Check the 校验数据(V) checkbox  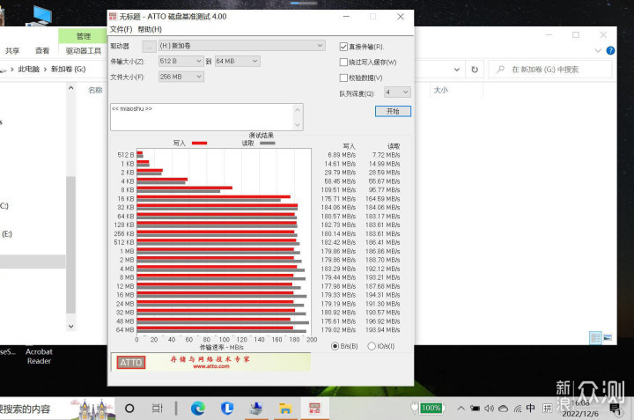[343, 77]
